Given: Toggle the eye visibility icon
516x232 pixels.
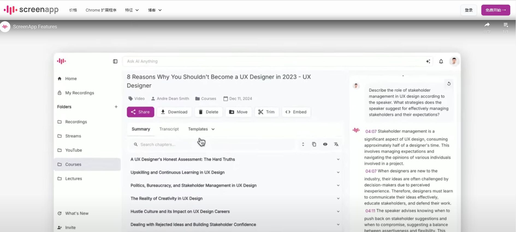Looking at the screenshot, I should tap(325, 144).
